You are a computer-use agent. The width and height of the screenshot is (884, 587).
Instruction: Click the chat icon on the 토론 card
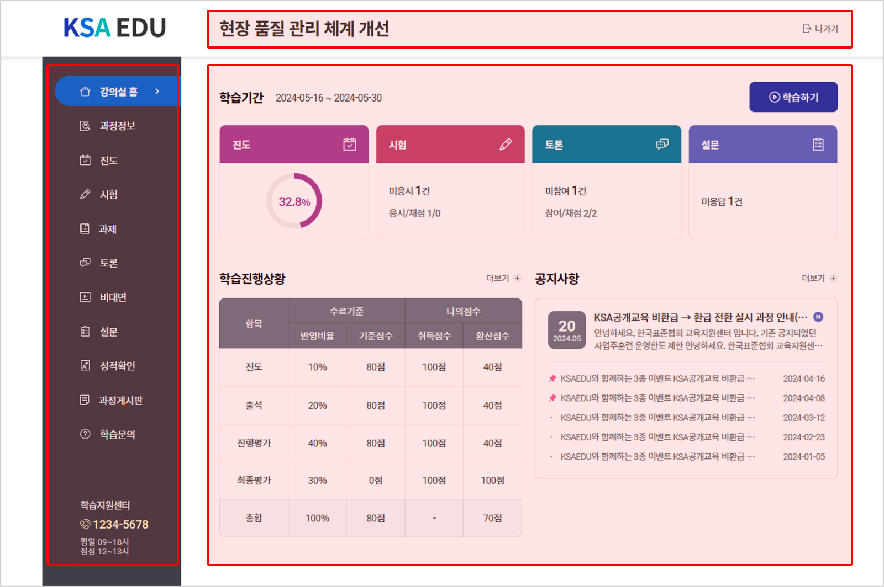662,144
